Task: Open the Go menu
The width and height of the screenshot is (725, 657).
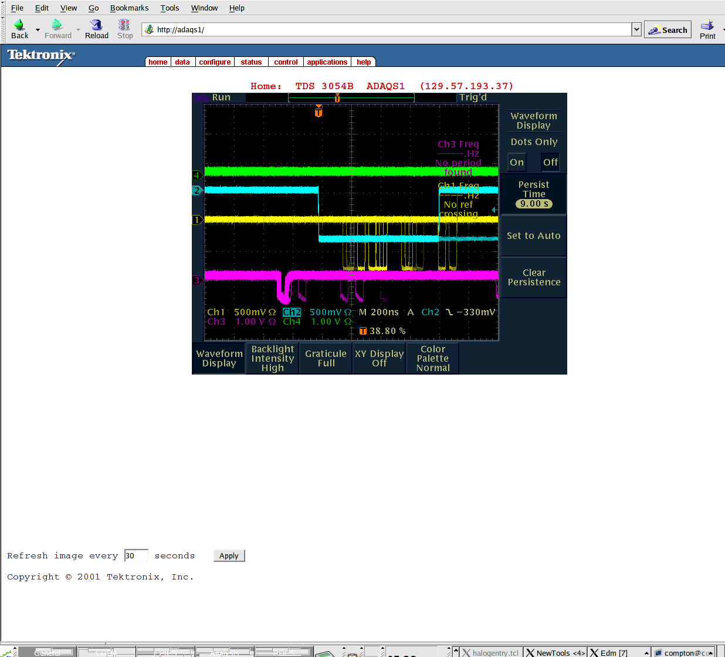Action: pyautogui.click(x=93, y=8)
